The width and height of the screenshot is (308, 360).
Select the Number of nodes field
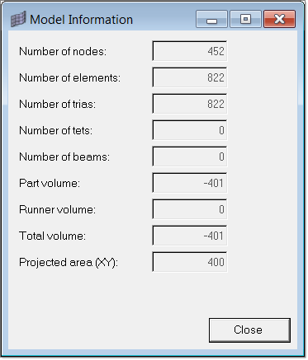tap(190, 51)
